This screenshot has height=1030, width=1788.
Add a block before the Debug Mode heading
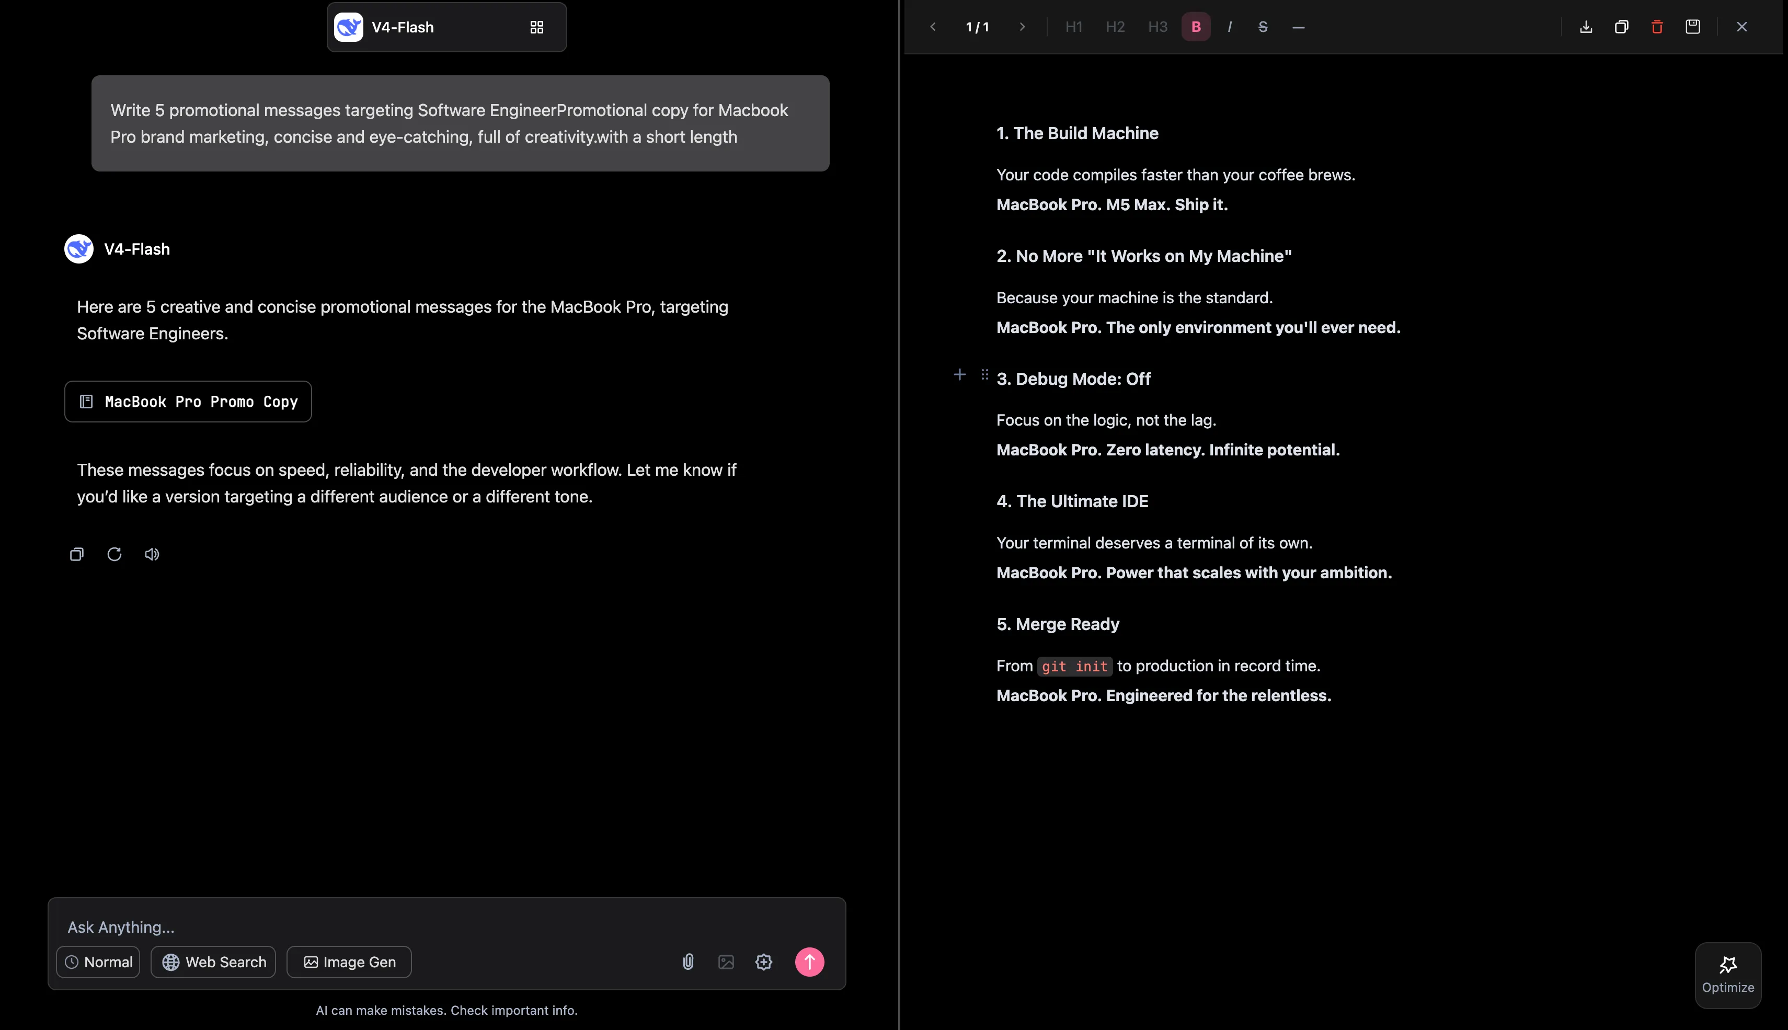coord(960,374)
